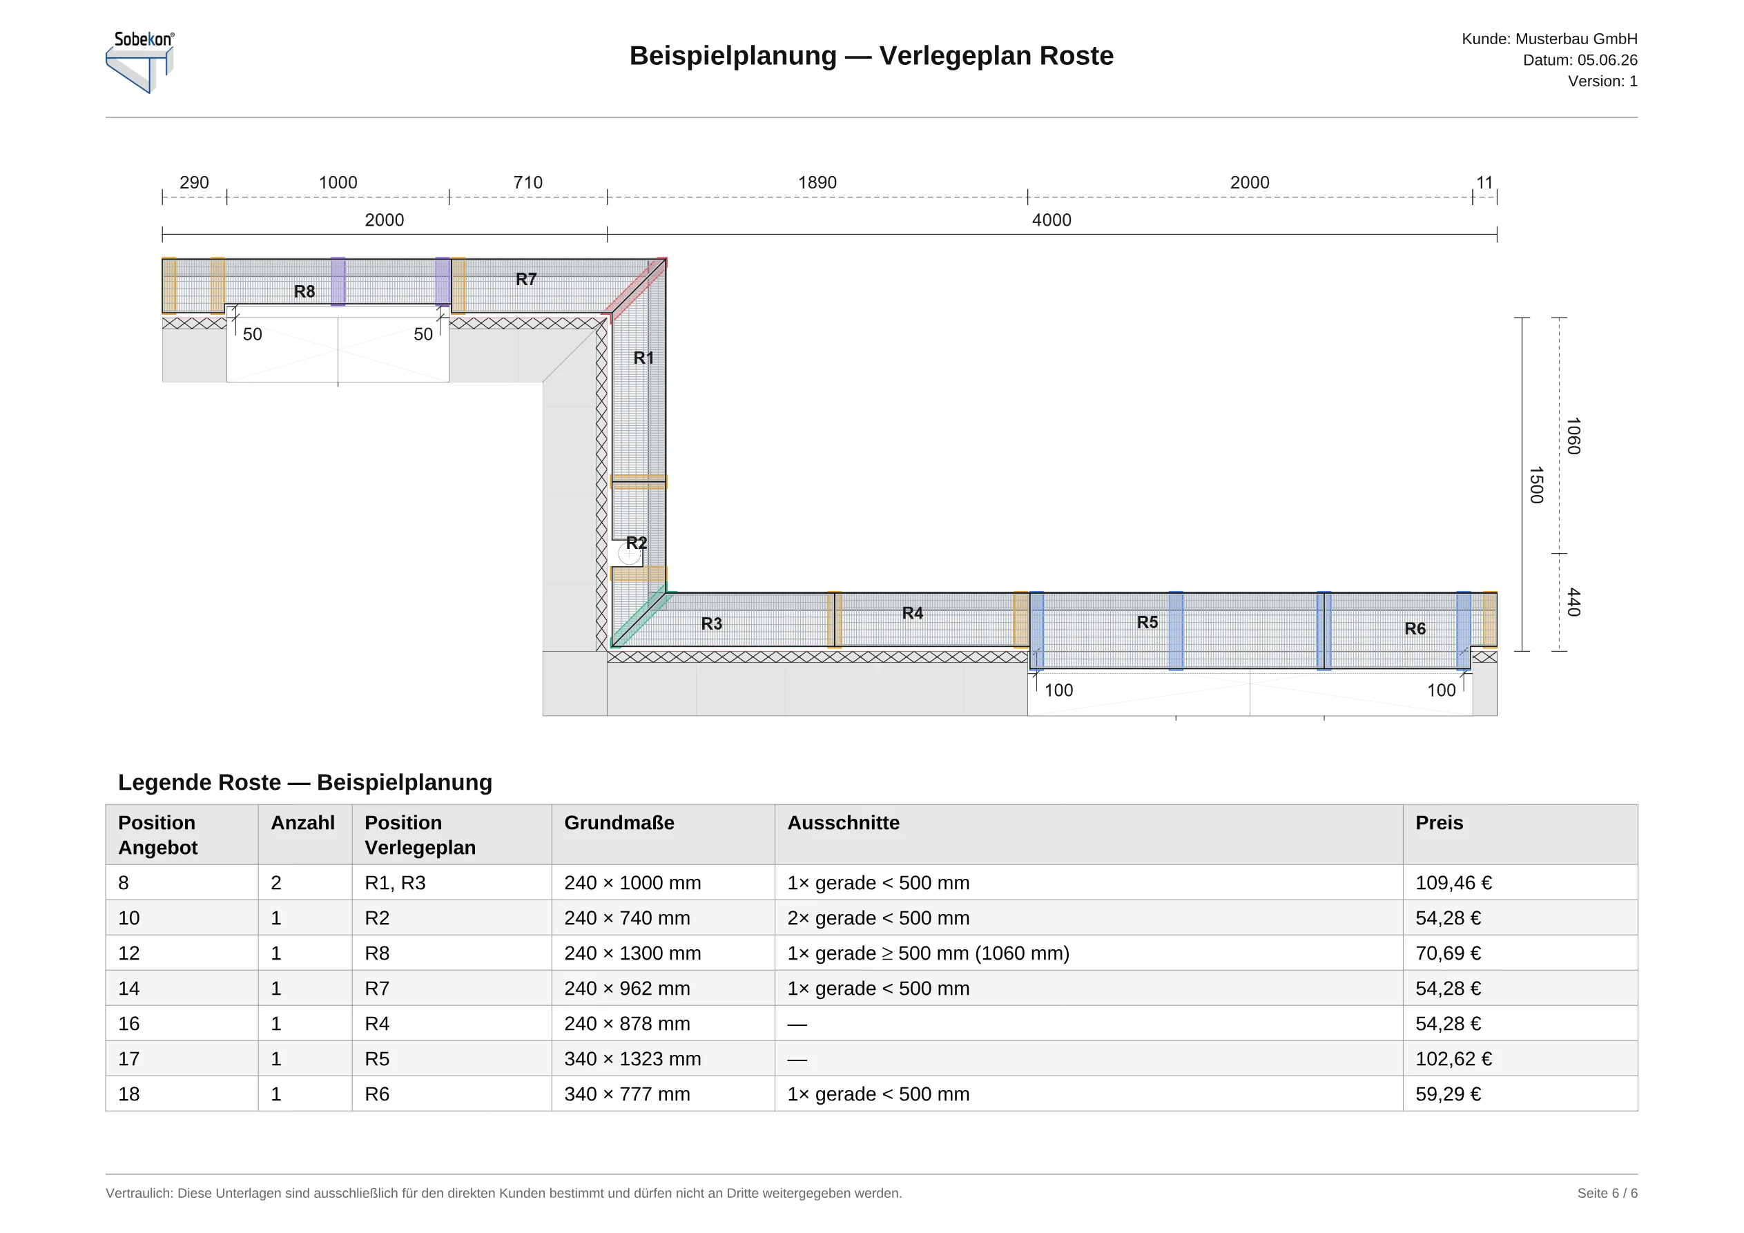The height and width of the screenshot is (1233, 1744).
Task: Select grate R4 in the layout
Action: tap(912, 613)
